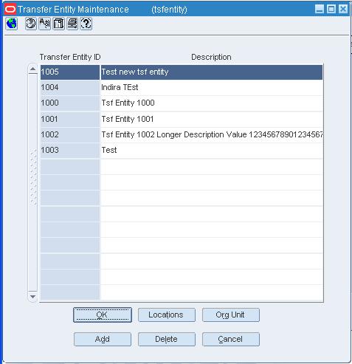Click the colored blue-green globe toolbar icon
352x364 pixels.
tap(11, 24)
